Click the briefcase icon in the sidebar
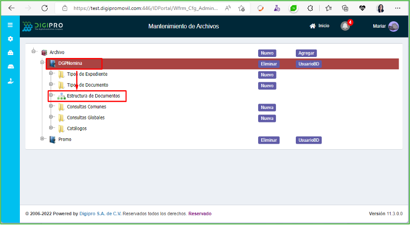 coord(10,53)
